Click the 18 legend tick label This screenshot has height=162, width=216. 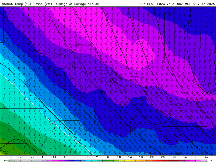point(141,157)
